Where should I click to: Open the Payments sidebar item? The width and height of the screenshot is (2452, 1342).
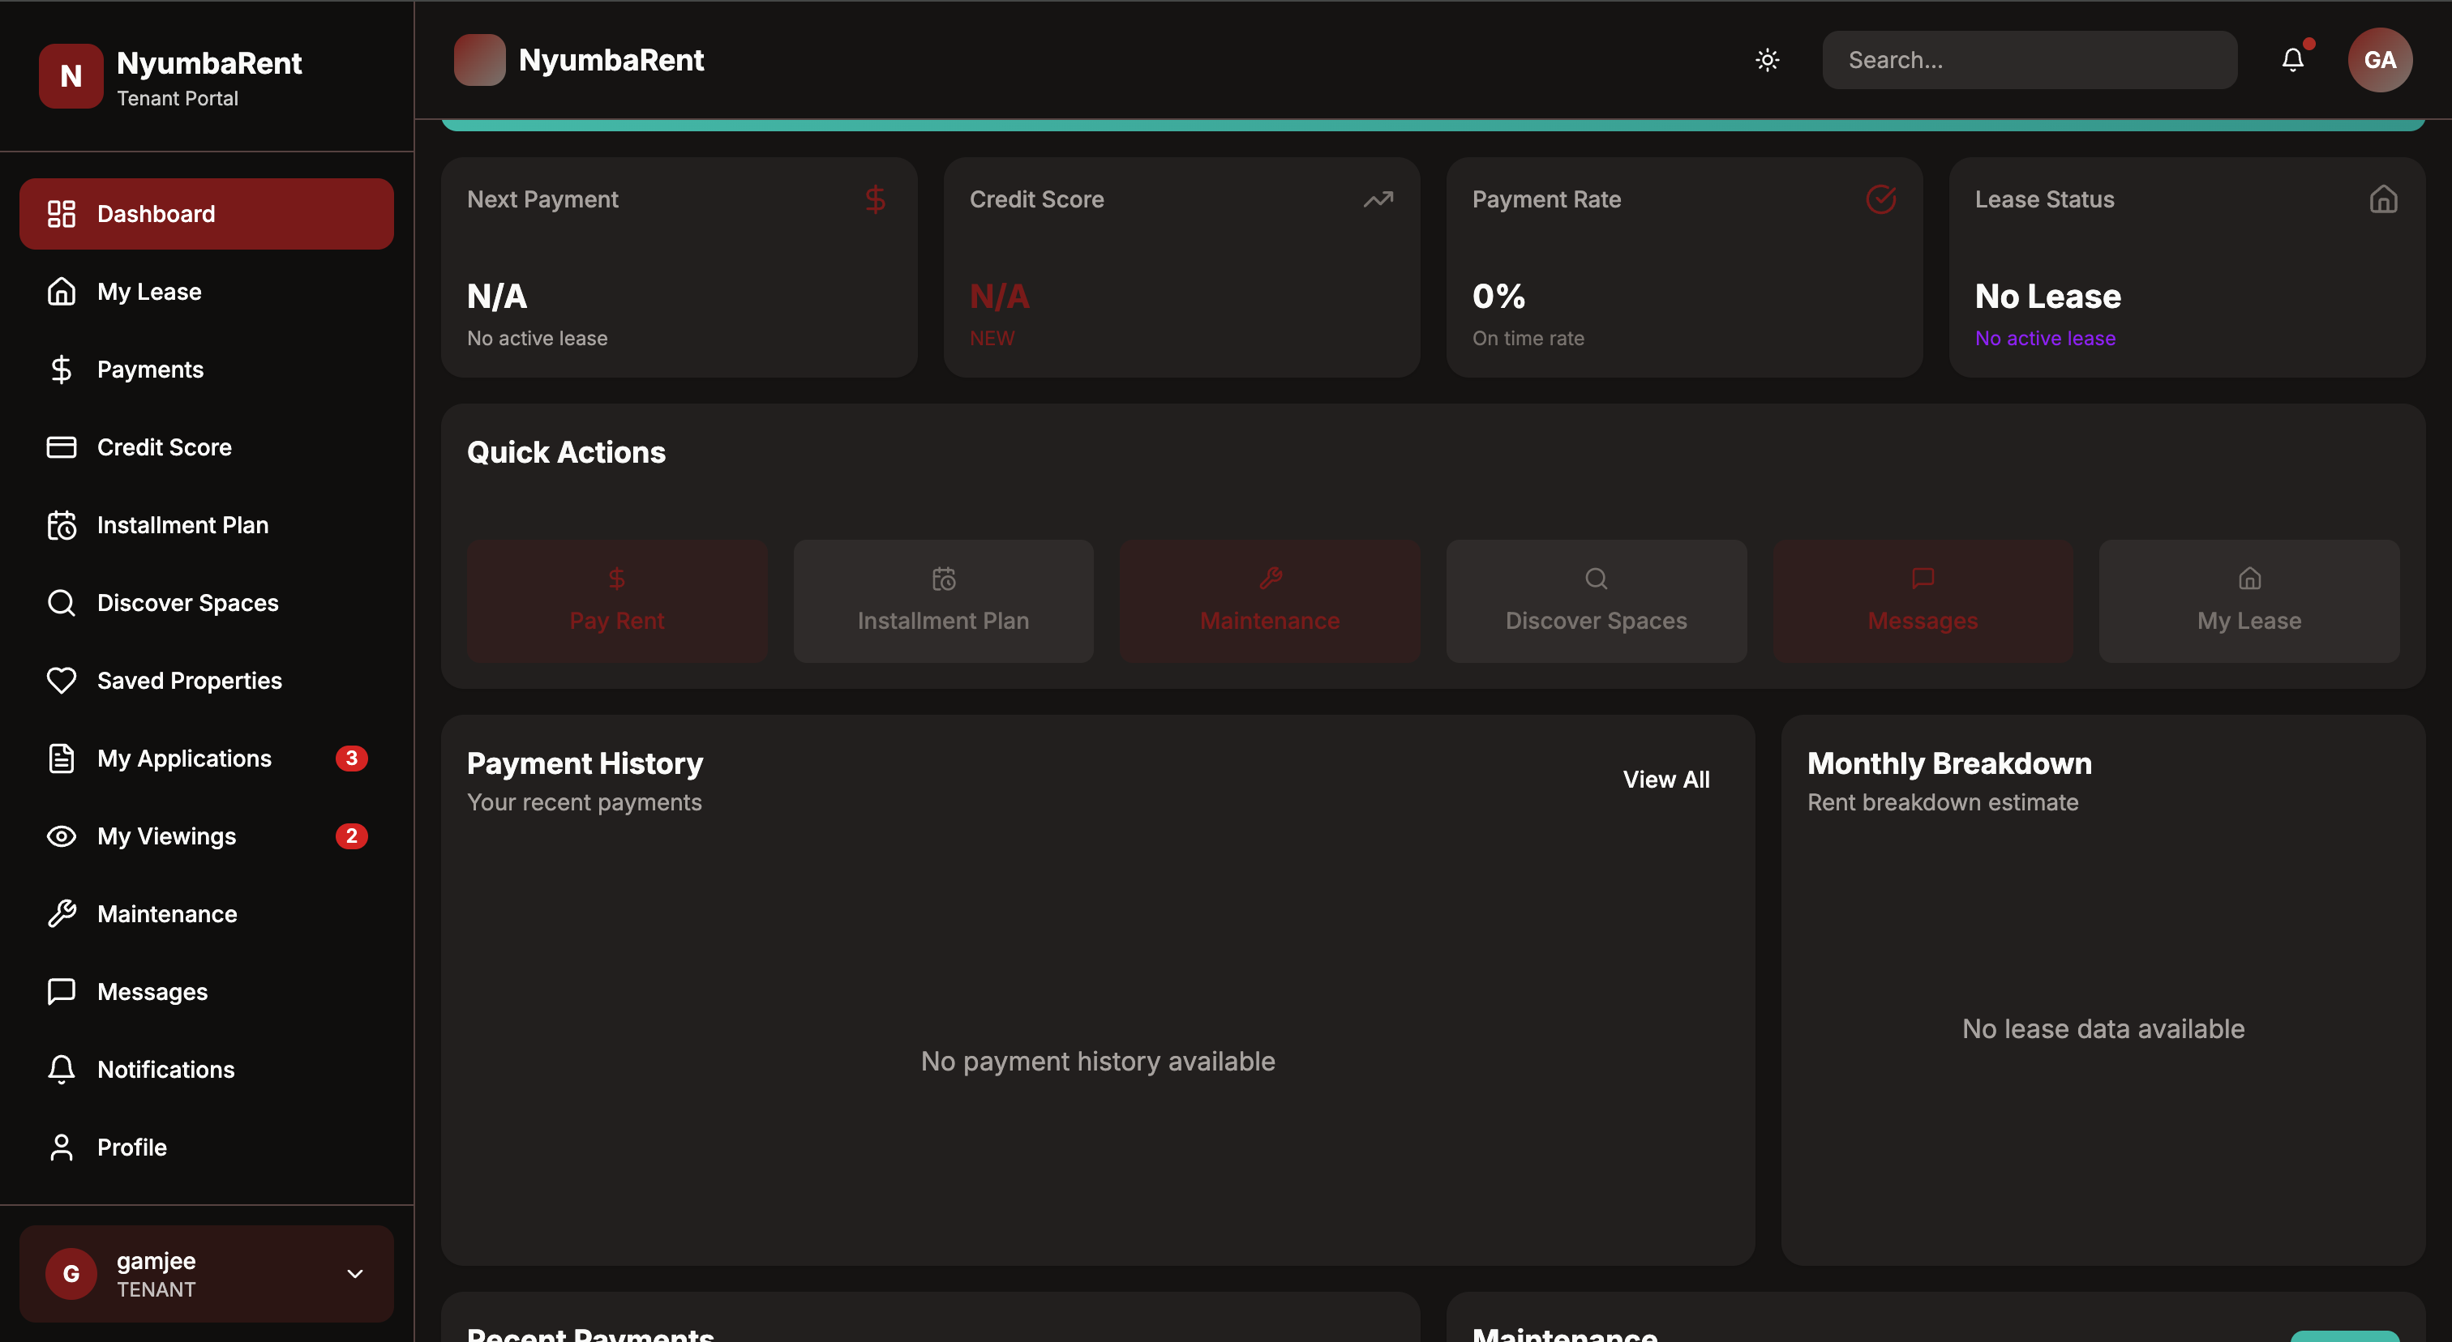point(207,369)
